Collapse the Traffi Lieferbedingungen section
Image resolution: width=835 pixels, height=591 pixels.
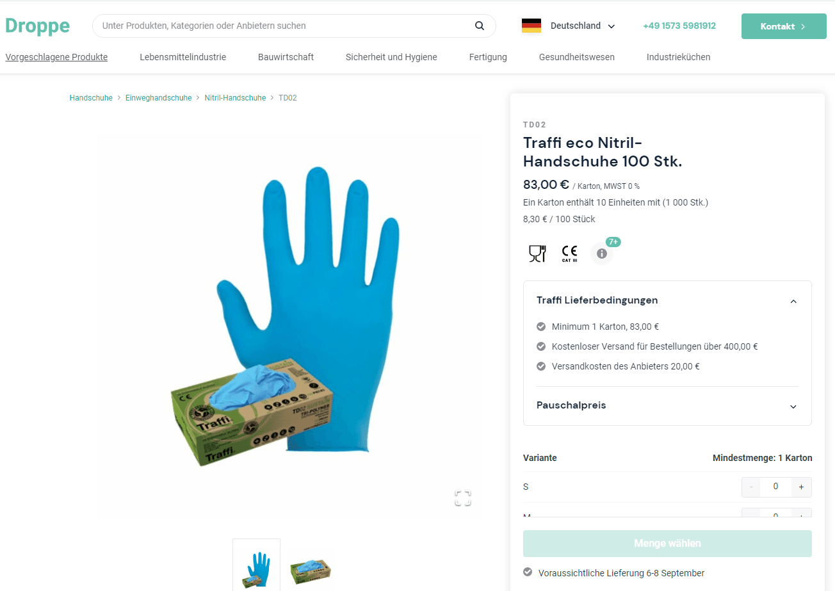click(x=793, y=301)
